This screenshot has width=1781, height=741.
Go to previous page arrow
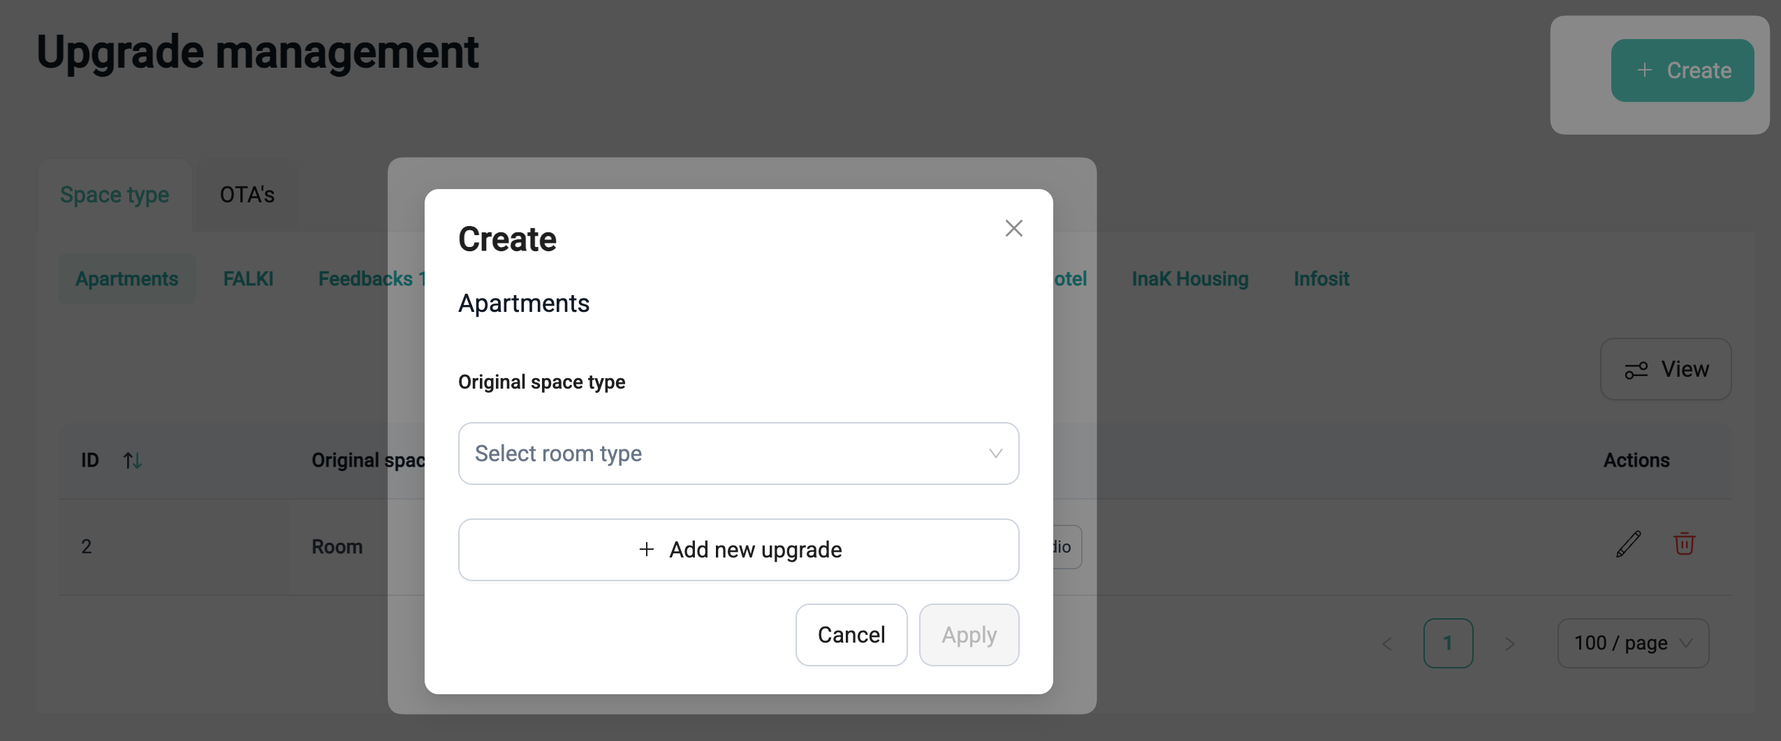click(1387, 643)
